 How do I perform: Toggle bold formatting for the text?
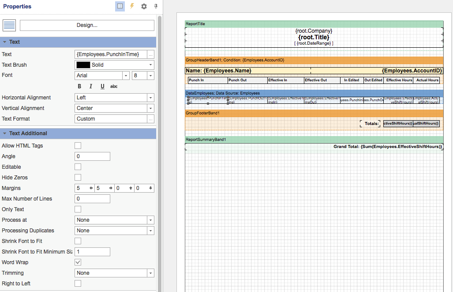pyautogui.click(x=79, y=86)
